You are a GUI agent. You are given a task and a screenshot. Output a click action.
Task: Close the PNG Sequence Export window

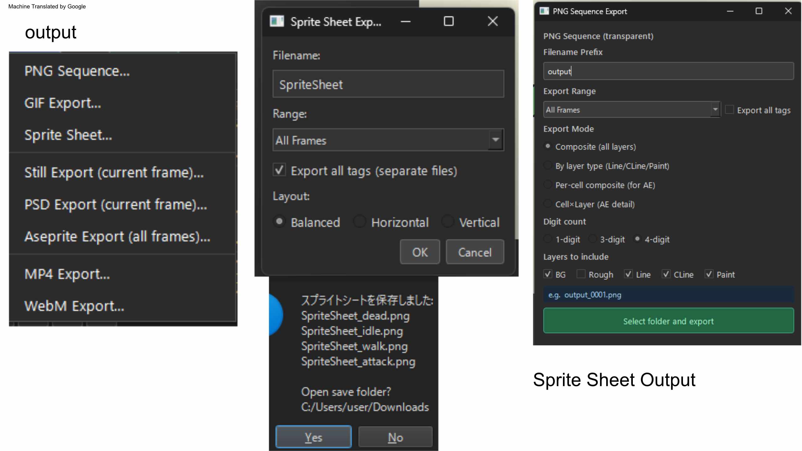coord(788,11)
